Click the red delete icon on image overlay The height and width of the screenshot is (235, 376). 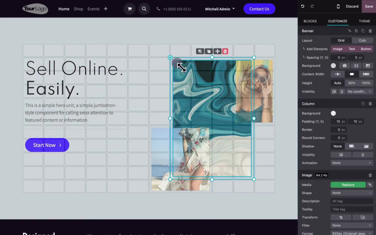pyautogui.click(x=225, y=51)
